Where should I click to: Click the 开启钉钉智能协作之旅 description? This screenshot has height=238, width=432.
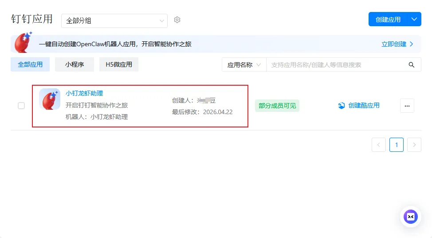click(97, 105)
